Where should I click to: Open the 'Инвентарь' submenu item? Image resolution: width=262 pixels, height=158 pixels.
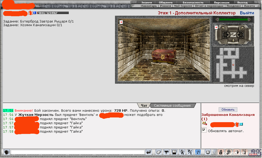coord(149,6)
